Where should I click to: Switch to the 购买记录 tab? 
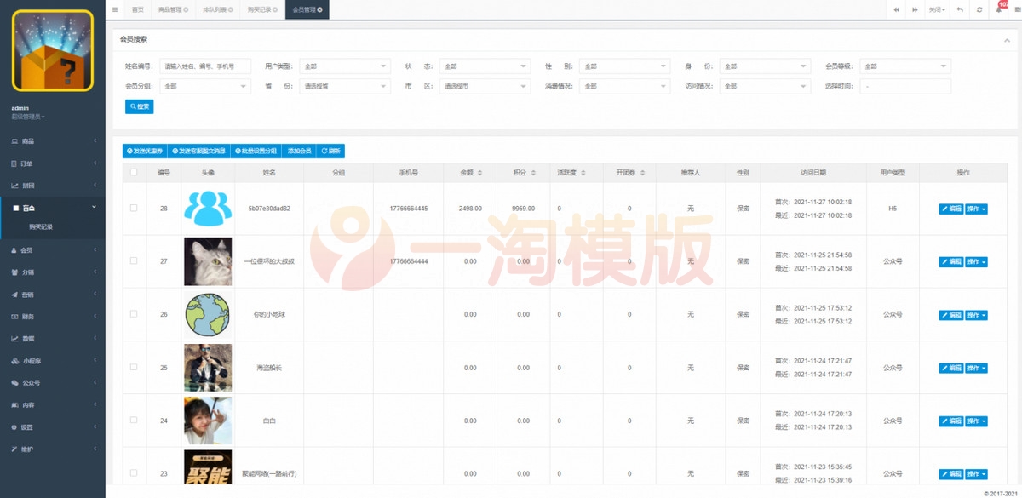[261, 9]
